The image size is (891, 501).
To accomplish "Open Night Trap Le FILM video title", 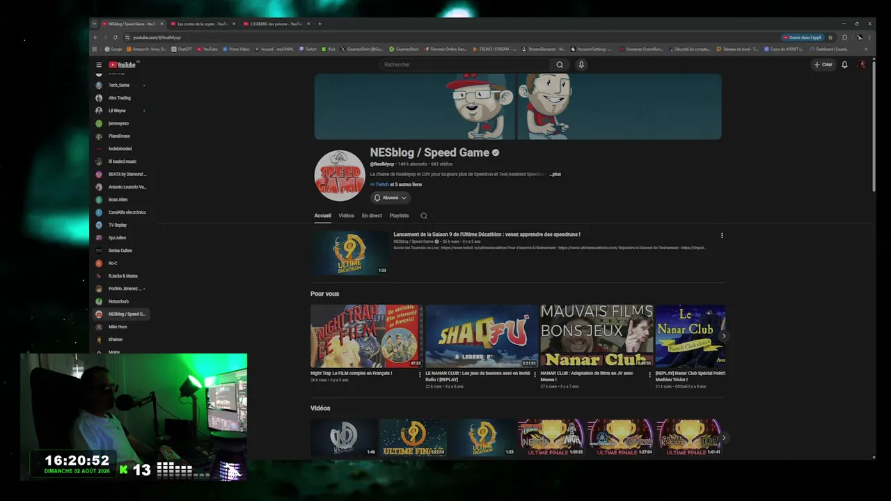I will pos(352,373).
